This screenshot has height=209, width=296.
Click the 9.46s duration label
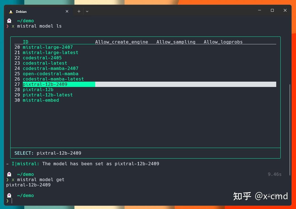(x=275, y=174)
